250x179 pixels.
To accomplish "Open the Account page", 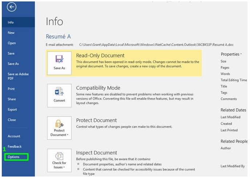I will point(14,136).
